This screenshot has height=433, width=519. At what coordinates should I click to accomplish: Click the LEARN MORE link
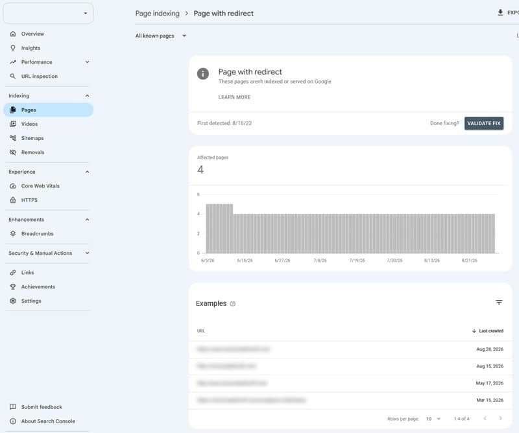pyautogui.click(x=234, y=97)
